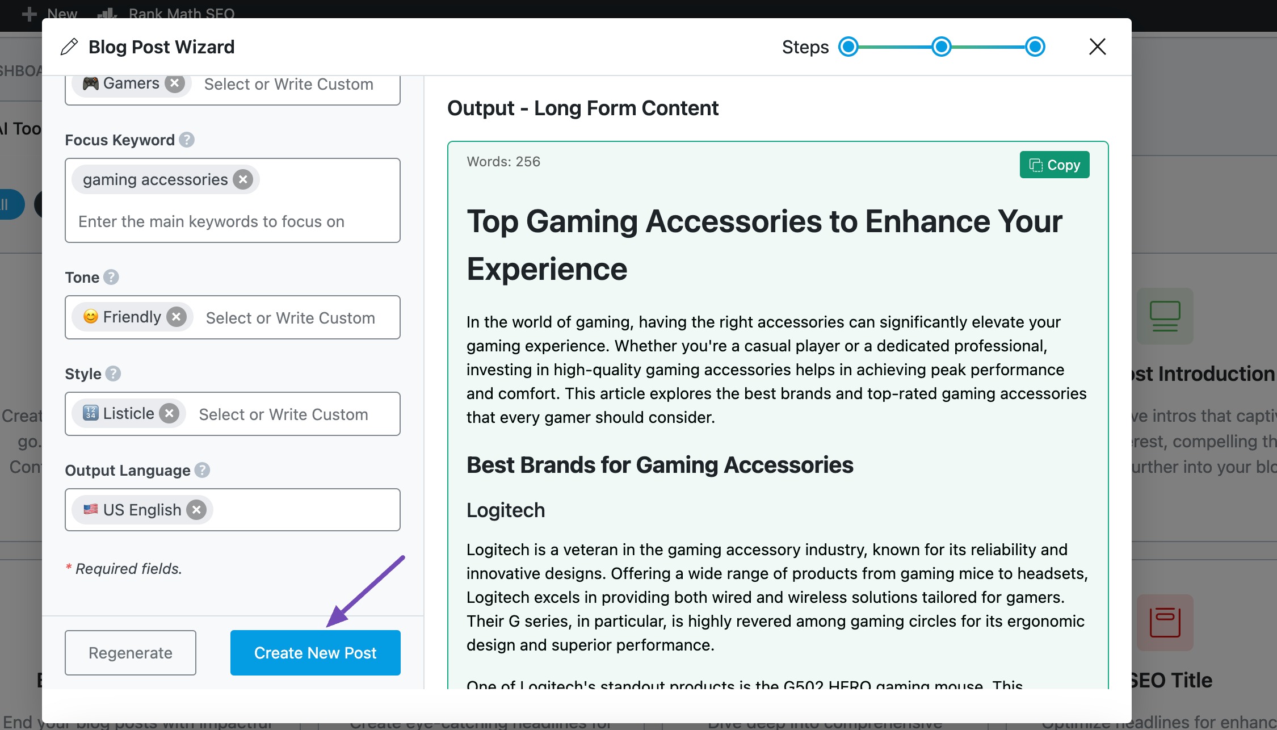Click the Copy button for generated content

point(1053,165)
